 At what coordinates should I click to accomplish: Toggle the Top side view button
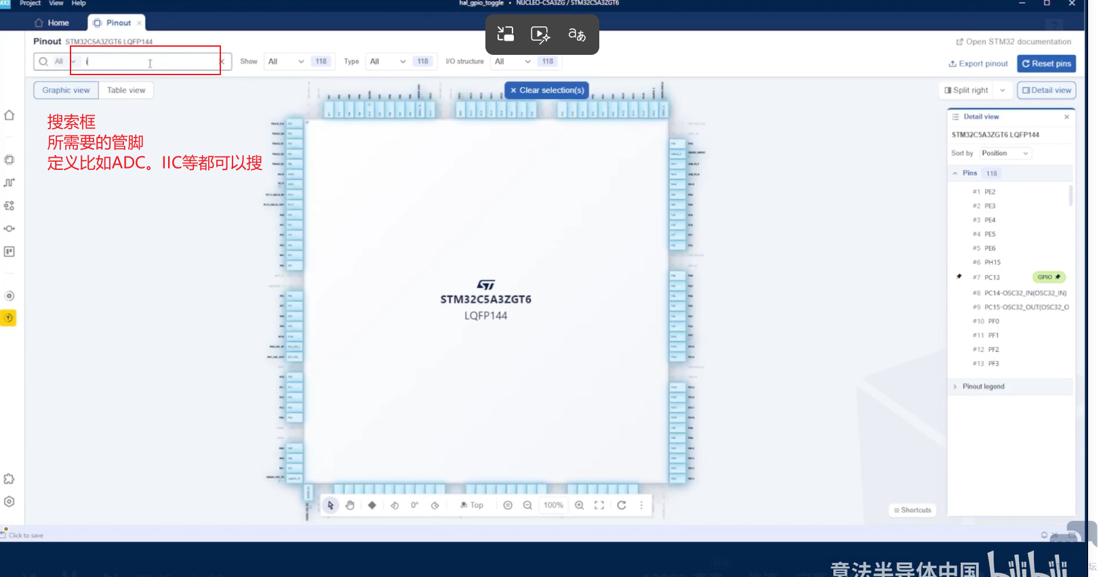pos(472,505)
